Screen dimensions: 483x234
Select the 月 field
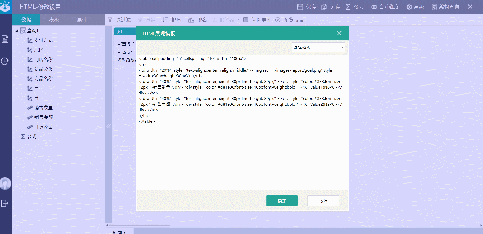click(36, 88)
